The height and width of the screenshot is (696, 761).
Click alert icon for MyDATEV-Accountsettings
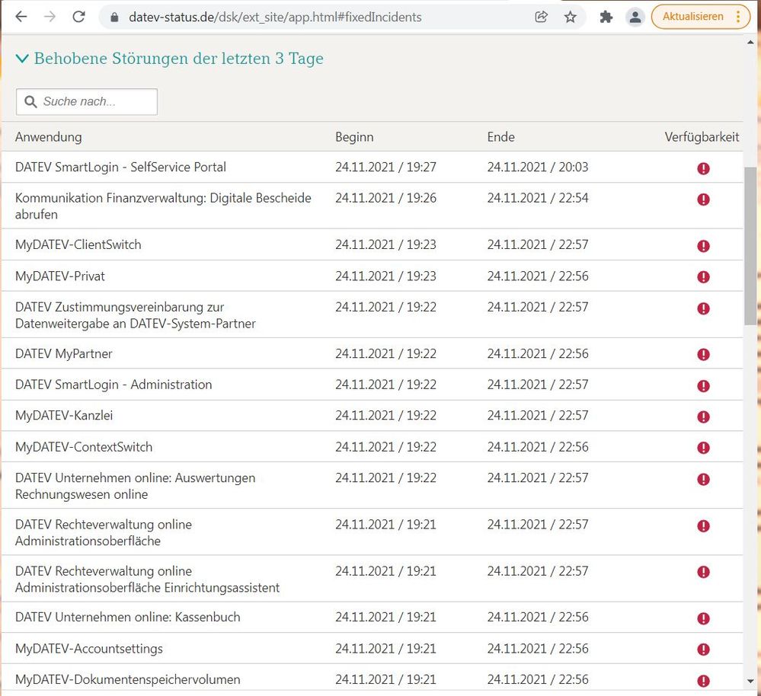(x=703, y=650)
